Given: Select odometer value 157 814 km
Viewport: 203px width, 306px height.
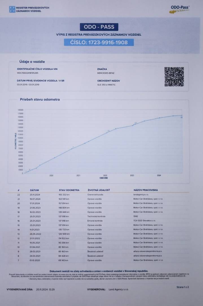Looking at the screenshot, I should (x=64, y=203).
